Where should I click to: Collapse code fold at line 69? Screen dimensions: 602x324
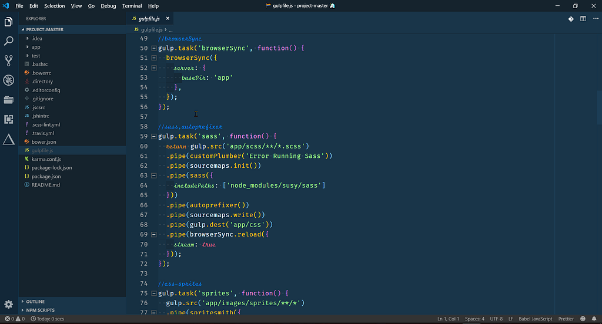153,235
